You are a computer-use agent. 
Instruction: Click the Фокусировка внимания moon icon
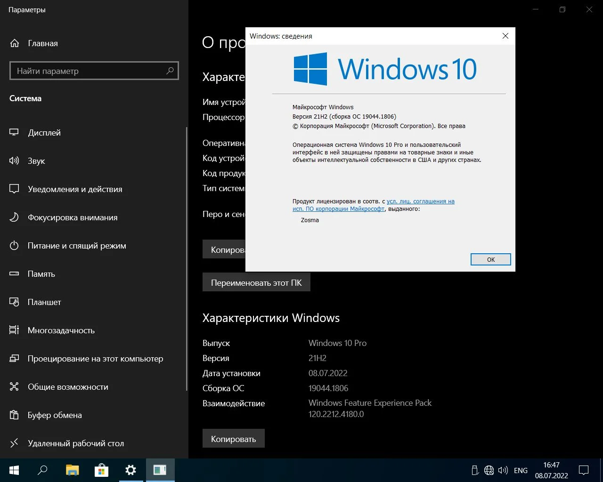15,217
